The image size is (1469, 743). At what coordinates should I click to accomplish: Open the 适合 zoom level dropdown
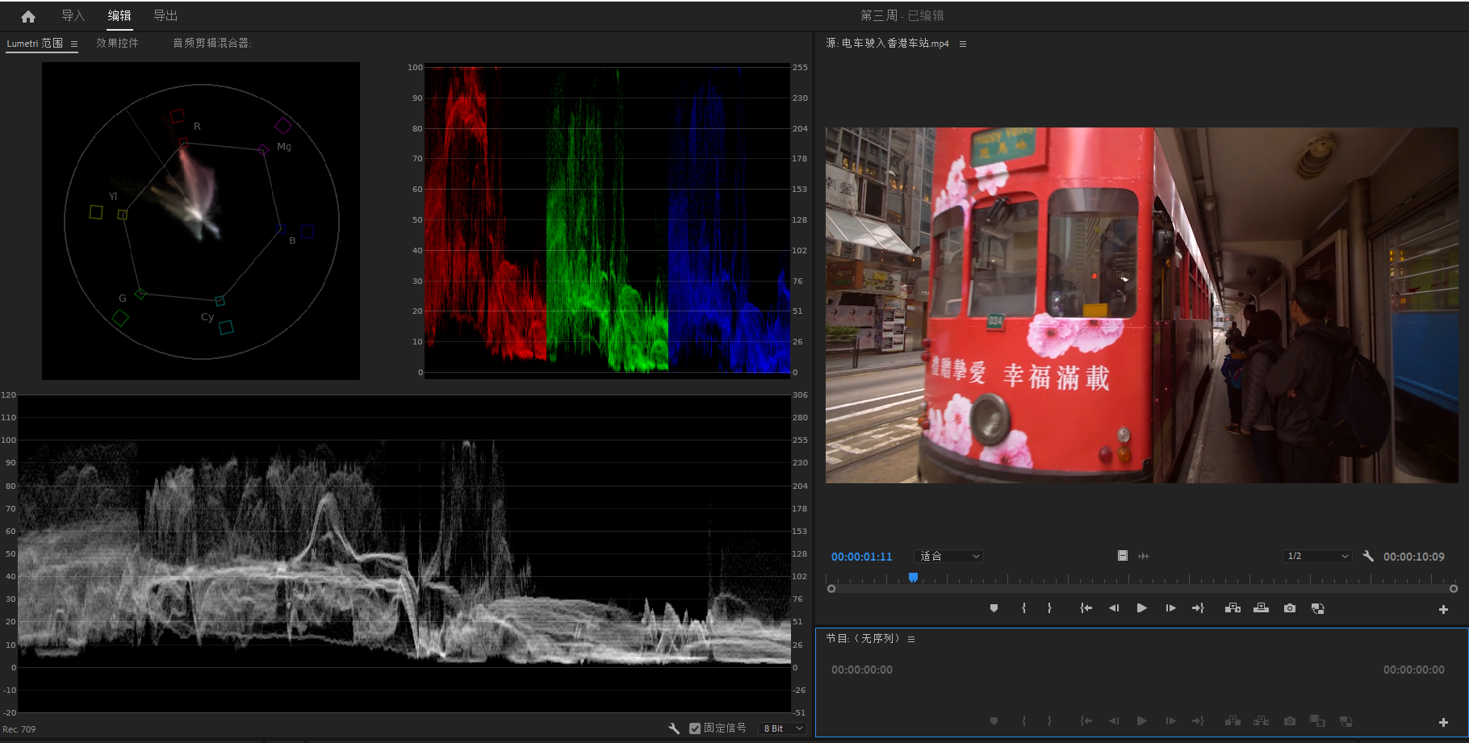click(x=949, y=556)
